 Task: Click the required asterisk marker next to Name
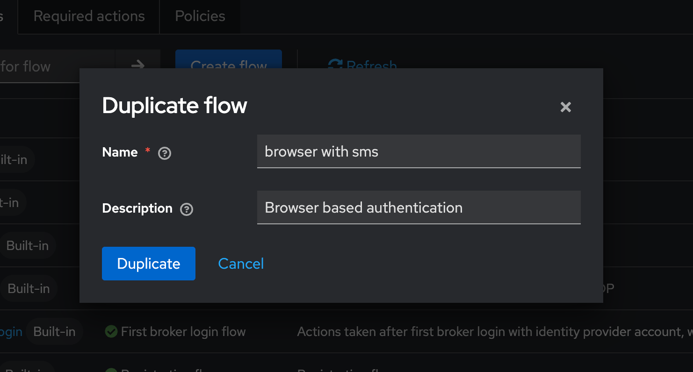pos(147,151)
